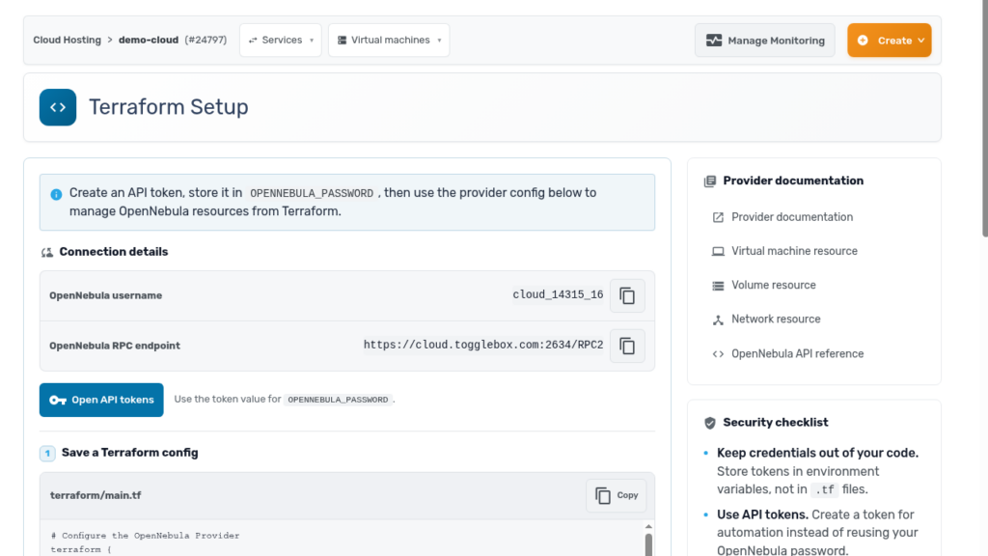Click the 'OpenNebula RPC endpoint' label

pyautogui.click(x=115, y=346)
